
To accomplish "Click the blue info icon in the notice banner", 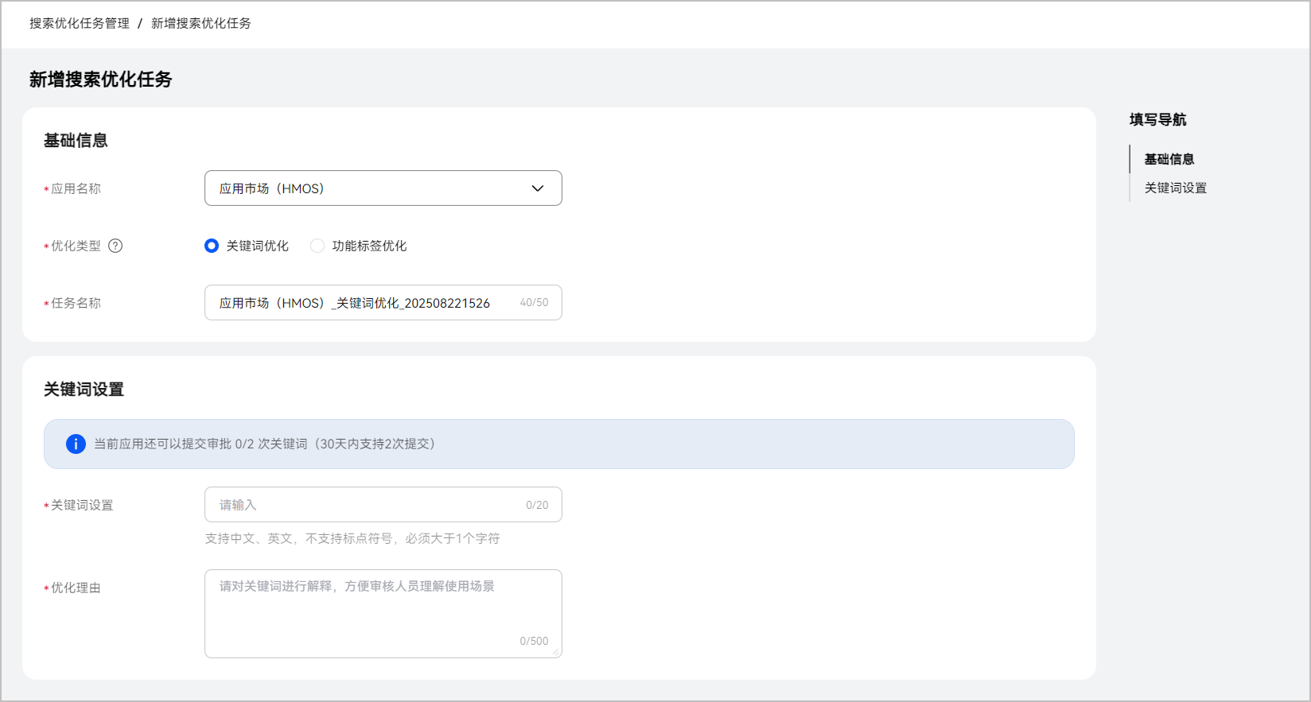I will tap(76, 444).
